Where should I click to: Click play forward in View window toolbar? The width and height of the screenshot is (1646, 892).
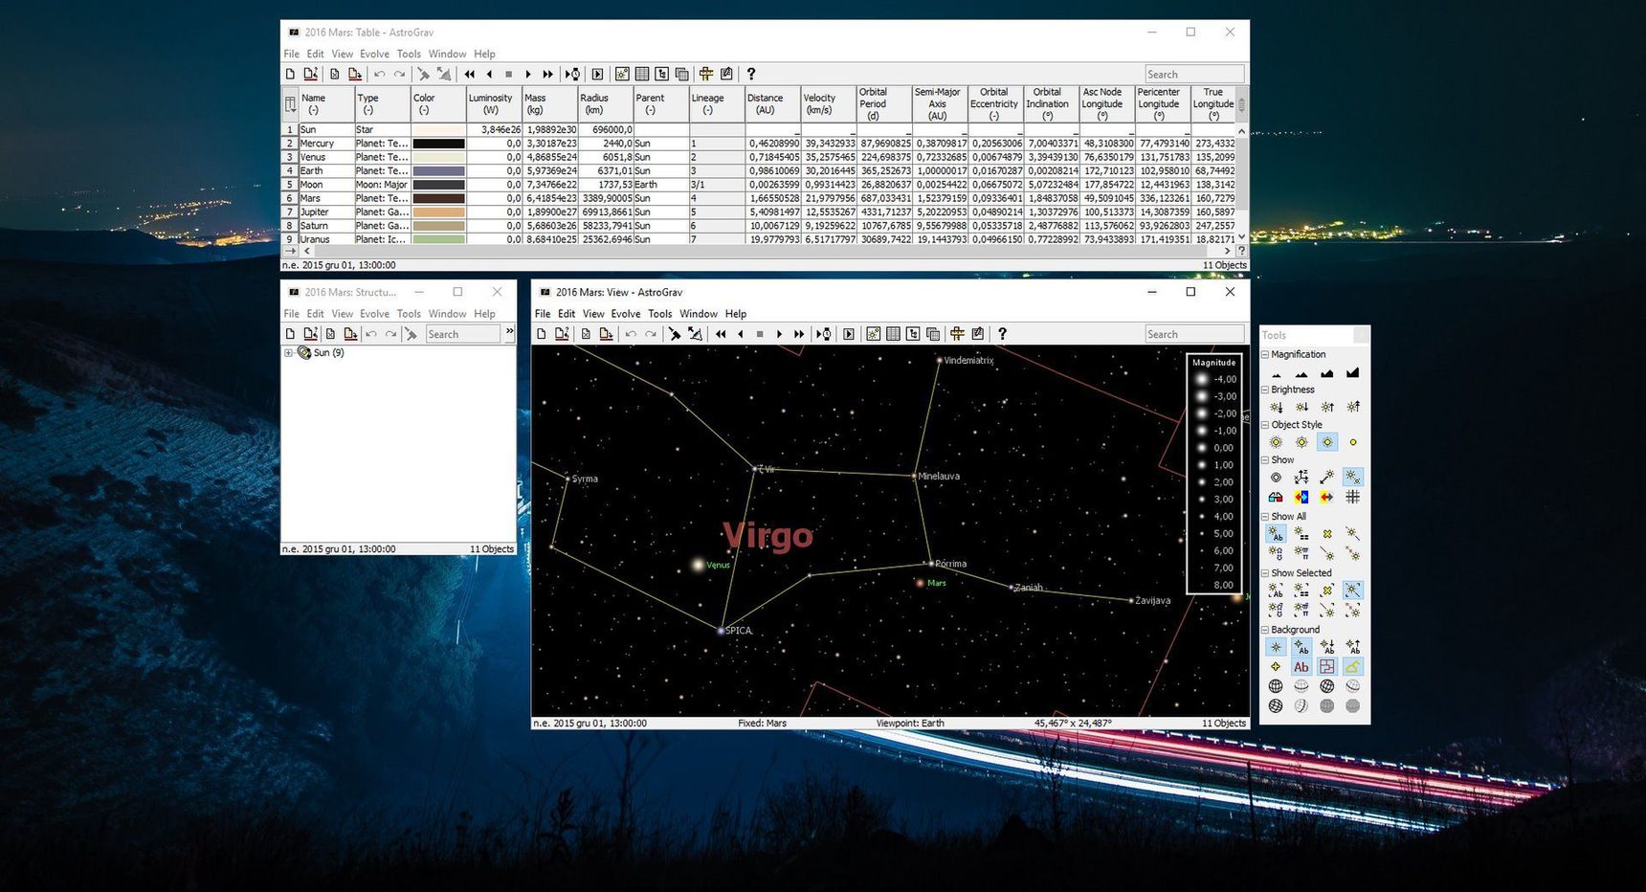(780, 334)
